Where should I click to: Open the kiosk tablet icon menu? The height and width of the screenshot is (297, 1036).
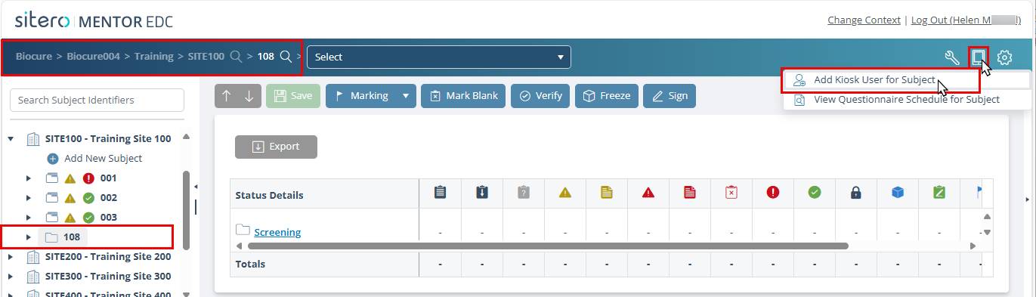[979, 57]
